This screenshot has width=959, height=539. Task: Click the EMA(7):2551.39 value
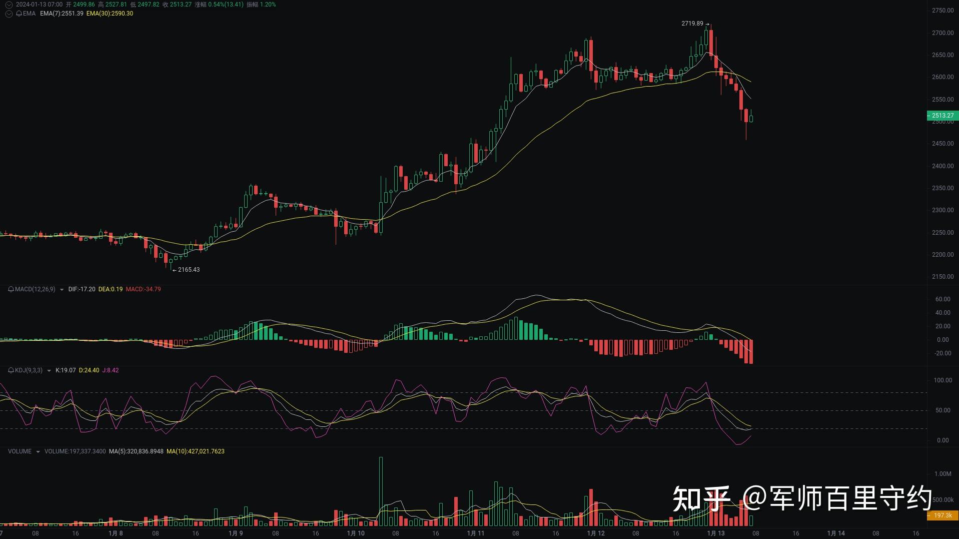[62, 14]
